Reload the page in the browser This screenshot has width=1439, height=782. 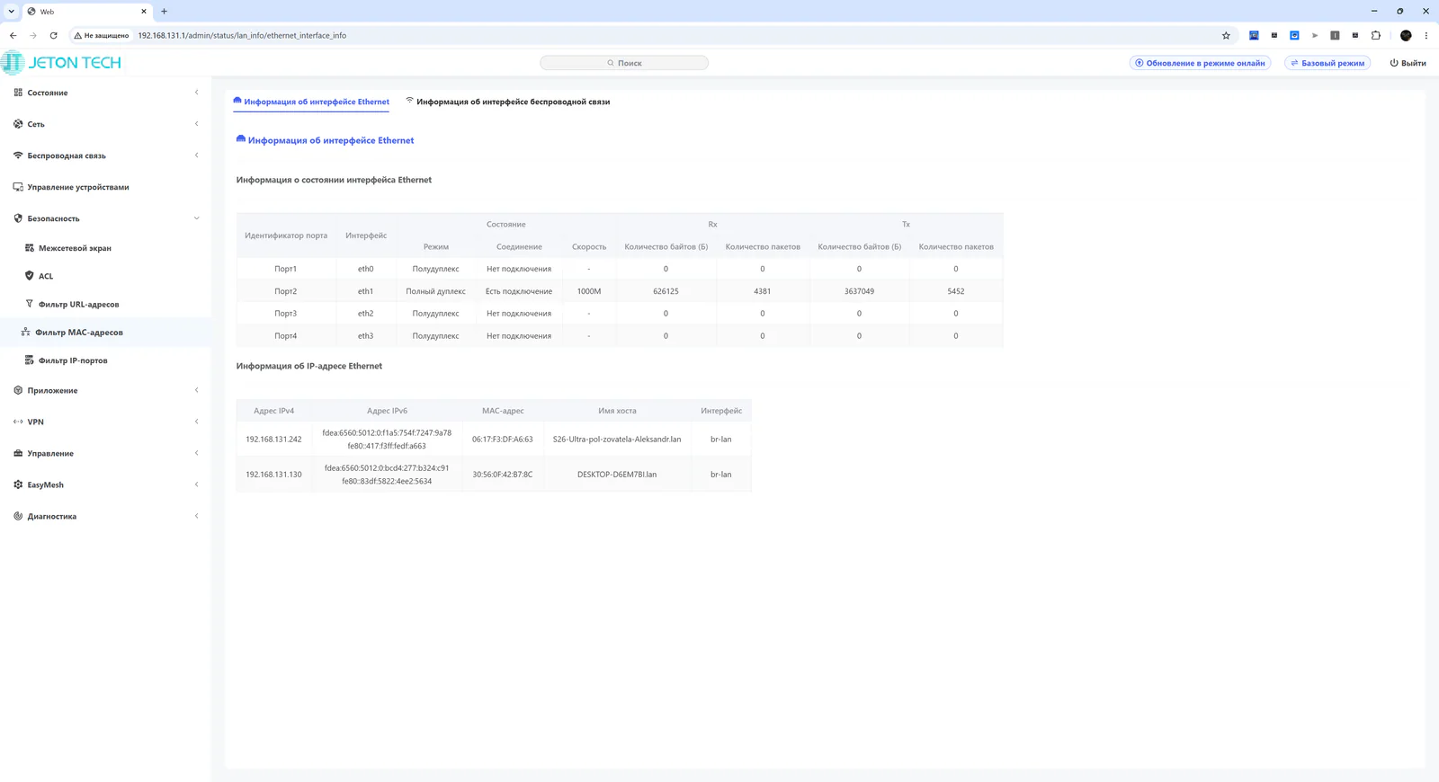click(53, 36)
